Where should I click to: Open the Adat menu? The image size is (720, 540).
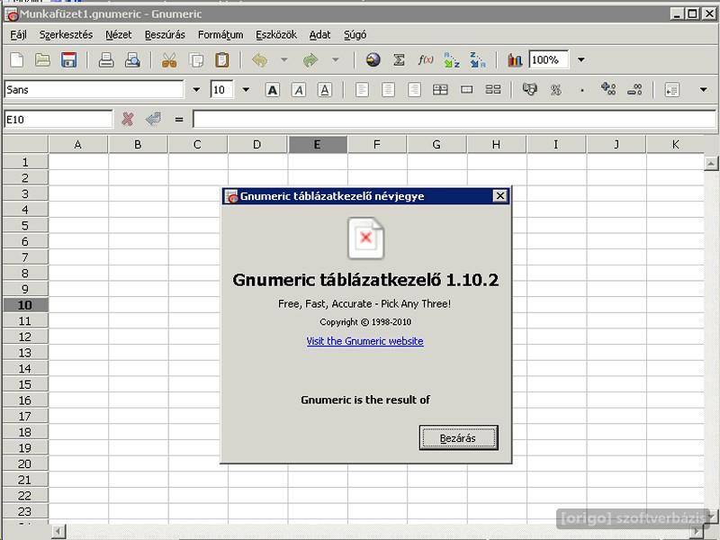319,35
